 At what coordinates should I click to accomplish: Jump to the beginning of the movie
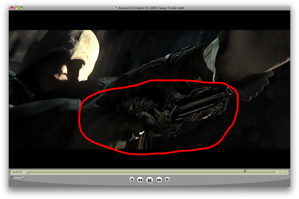[x=131, y=179]
